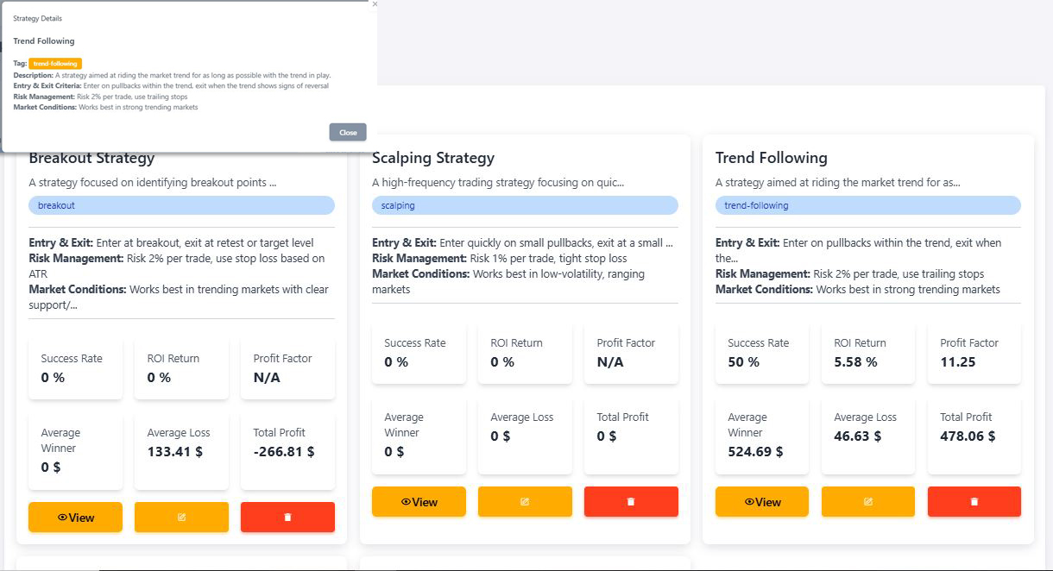The width and height of the screenshot is (1053, 571).
Task: Click the Profit Factor 11.25 stat box
Action: (974, 353)
